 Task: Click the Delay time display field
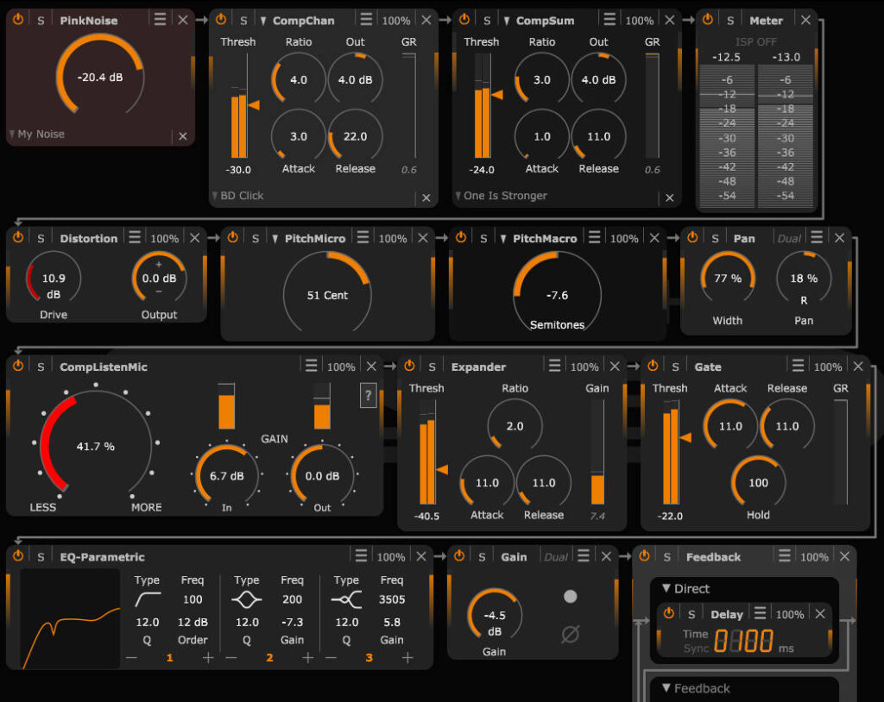[743, 642]
